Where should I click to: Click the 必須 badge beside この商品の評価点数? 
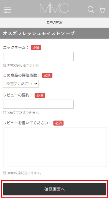point(47,75)
